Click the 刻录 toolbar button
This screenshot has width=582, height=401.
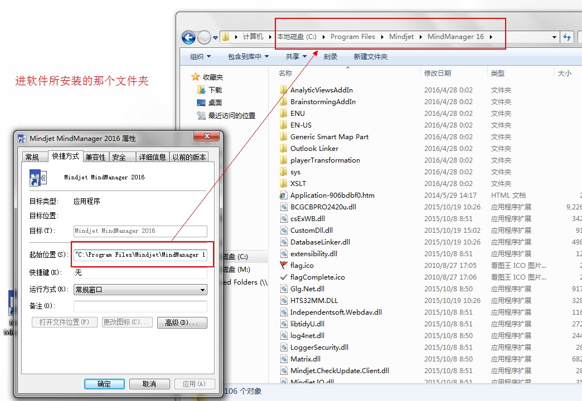[331, 56]
